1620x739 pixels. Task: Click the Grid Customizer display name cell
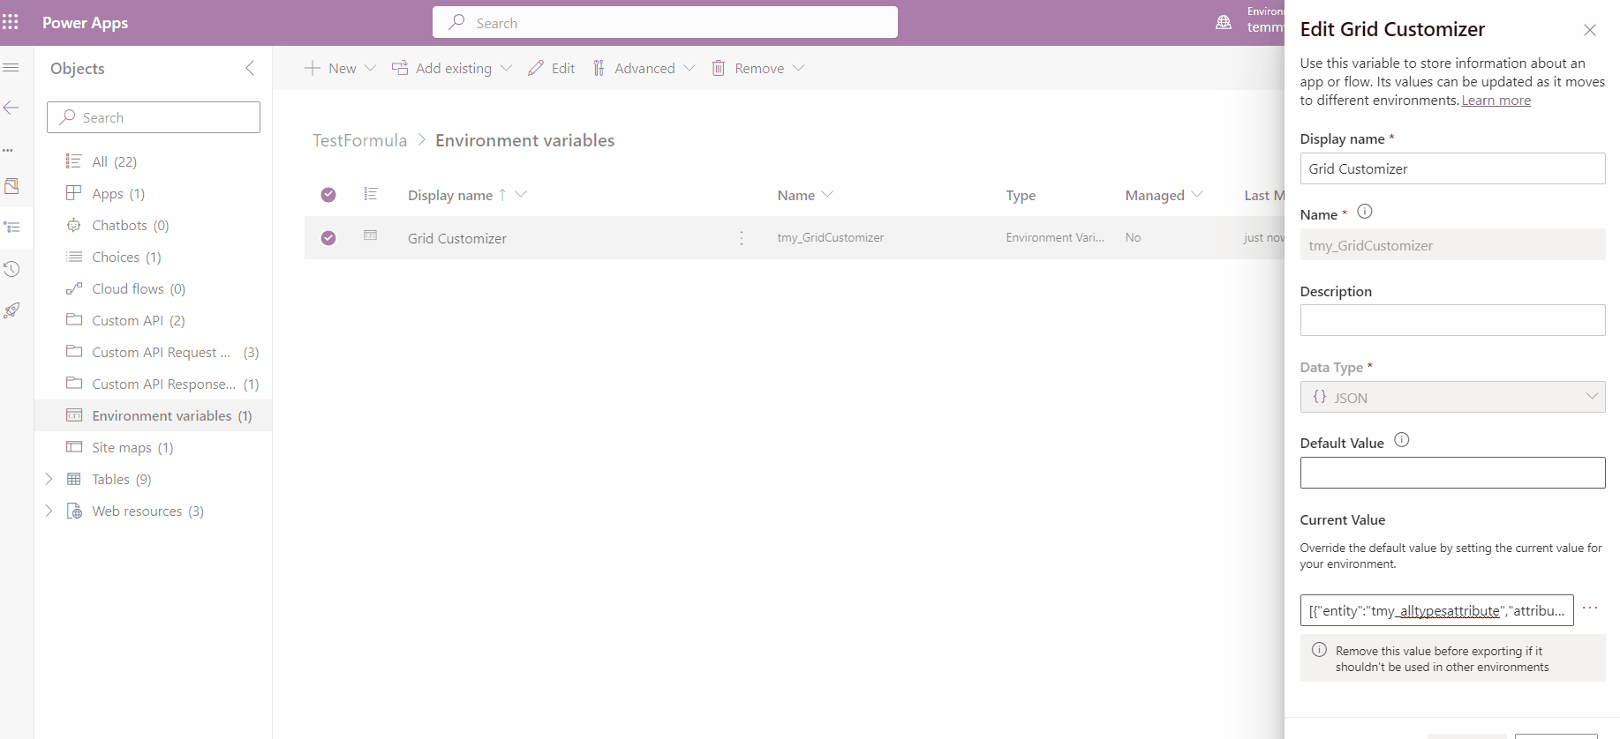point(456,238)
